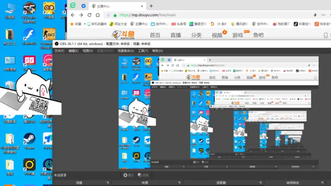
Task: Click the browser home button
Action: pos(98,15)
